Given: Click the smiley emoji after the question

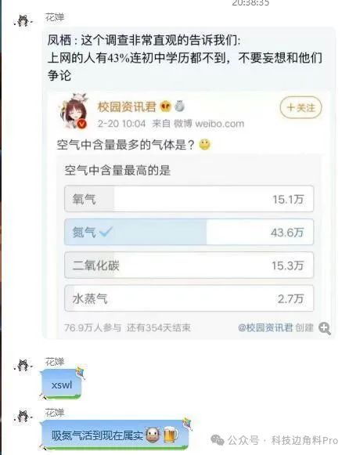Looking at the screenshot, I should click(205, 144).
